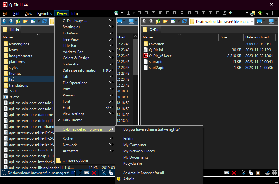
Task: Expand the Colors & Design submenu
Action: [76, 58]
